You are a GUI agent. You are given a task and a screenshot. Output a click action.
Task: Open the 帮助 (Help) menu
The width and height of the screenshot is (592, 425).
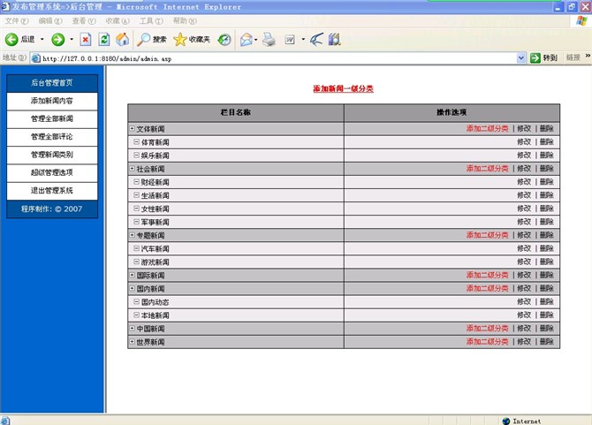point(185,21)
